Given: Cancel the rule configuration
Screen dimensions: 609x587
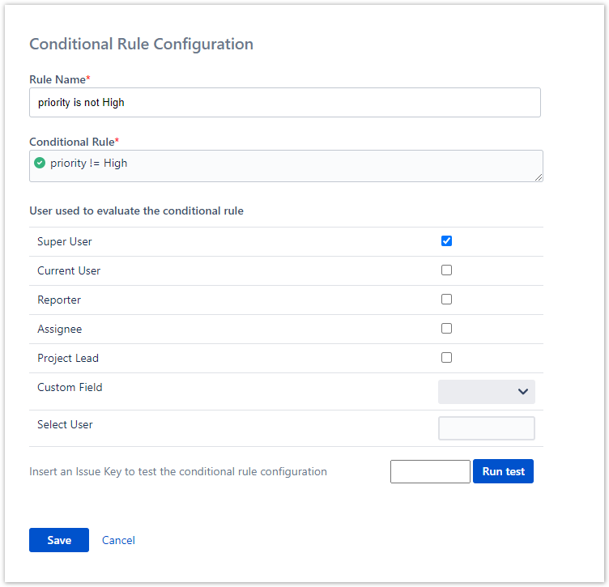Looking at the screenshot, I should 118,540.
